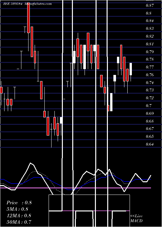This screenshot has height=227, width=162.
Task: Select the Price : 0.8 readout
Action: click(19, 203)
